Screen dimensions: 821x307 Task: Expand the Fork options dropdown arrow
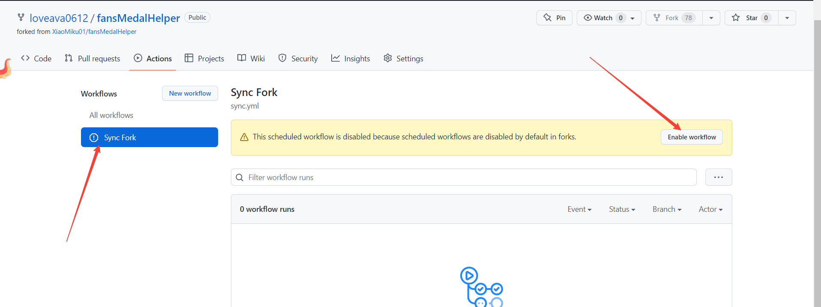pos(711,18)
